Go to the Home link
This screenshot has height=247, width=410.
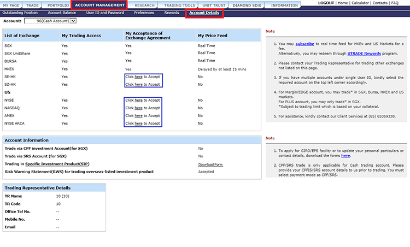(343, 3)
